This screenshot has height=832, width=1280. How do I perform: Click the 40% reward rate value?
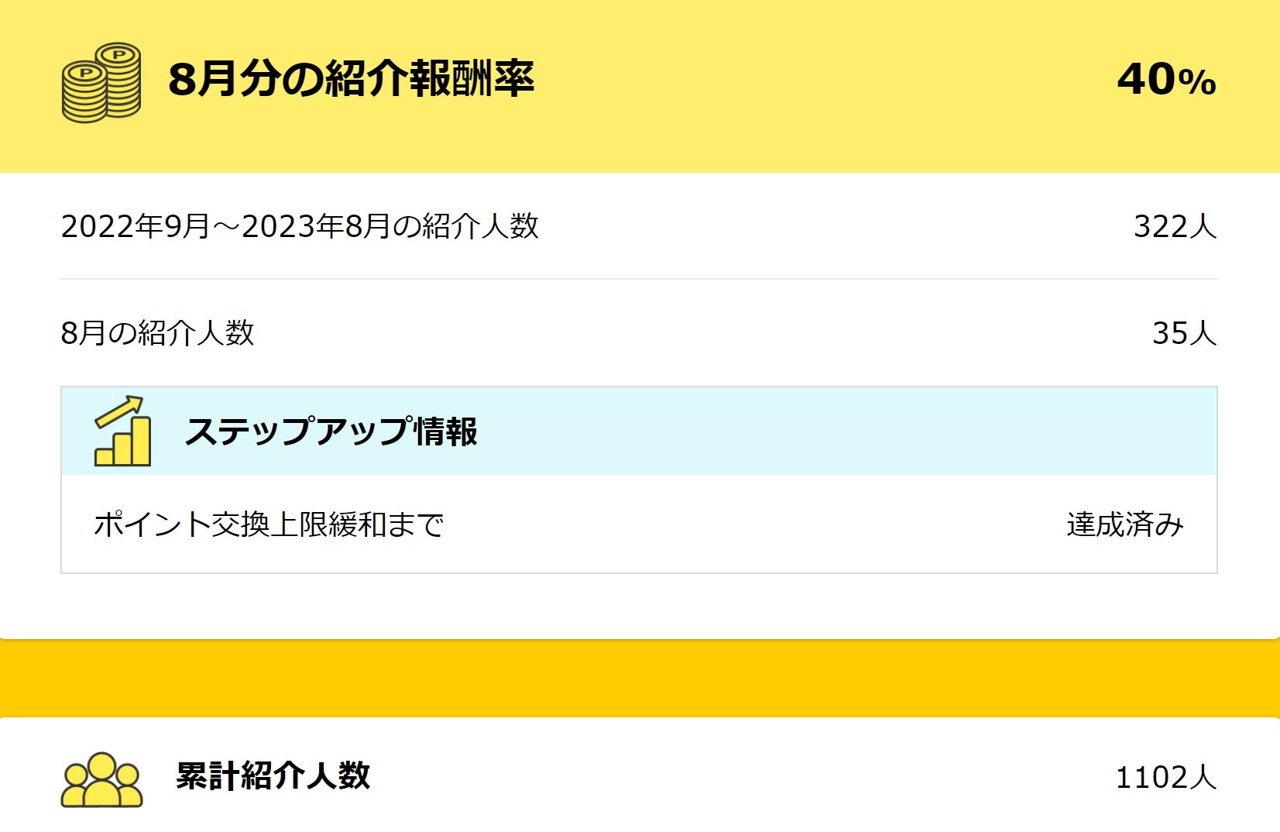(x=1165, y=80)
